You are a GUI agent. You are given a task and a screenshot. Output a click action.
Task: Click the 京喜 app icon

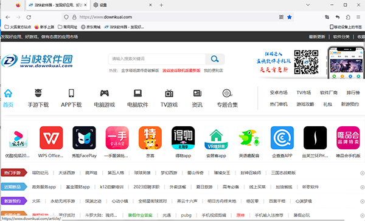[x=150, y=138]
